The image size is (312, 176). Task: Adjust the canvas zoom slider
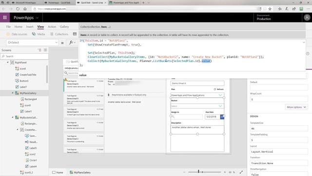[x=204, y=172]
